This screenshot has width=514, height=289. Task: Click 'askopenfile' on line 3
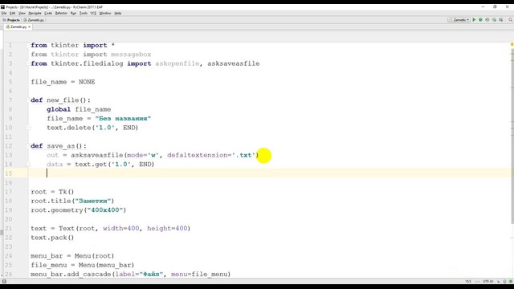point(177,63)
